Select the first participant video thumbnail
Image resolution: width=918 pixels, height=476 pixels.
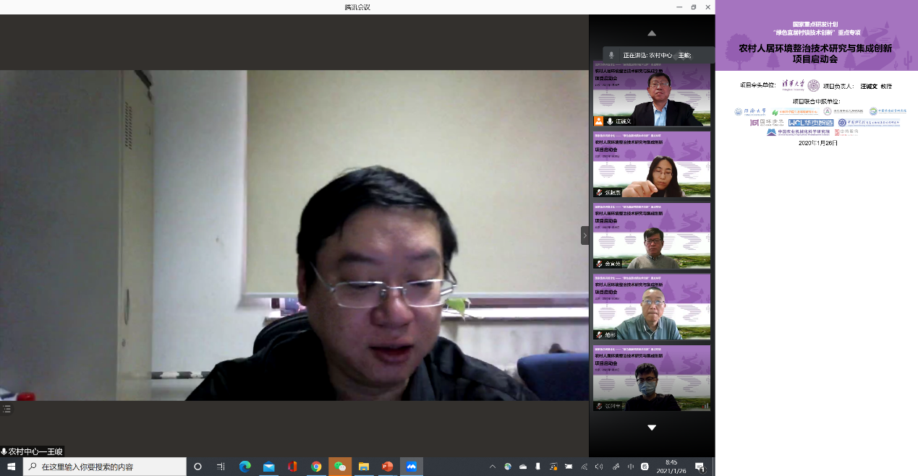[x=651, y=94]
